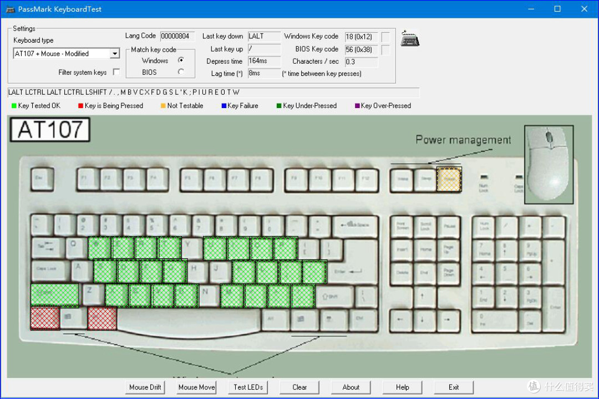The image size is (599, 399).
Task: Toggle the box beside Windows Key code
Action: click(x=385, y=37)
